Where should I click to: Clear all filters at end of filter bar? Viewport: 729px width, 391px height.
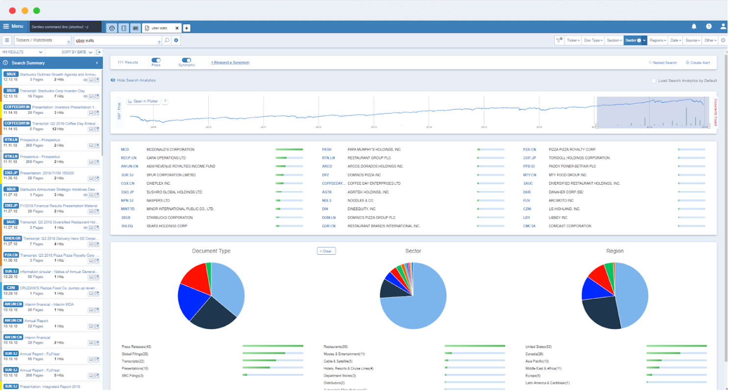click(x=723, y=40)
